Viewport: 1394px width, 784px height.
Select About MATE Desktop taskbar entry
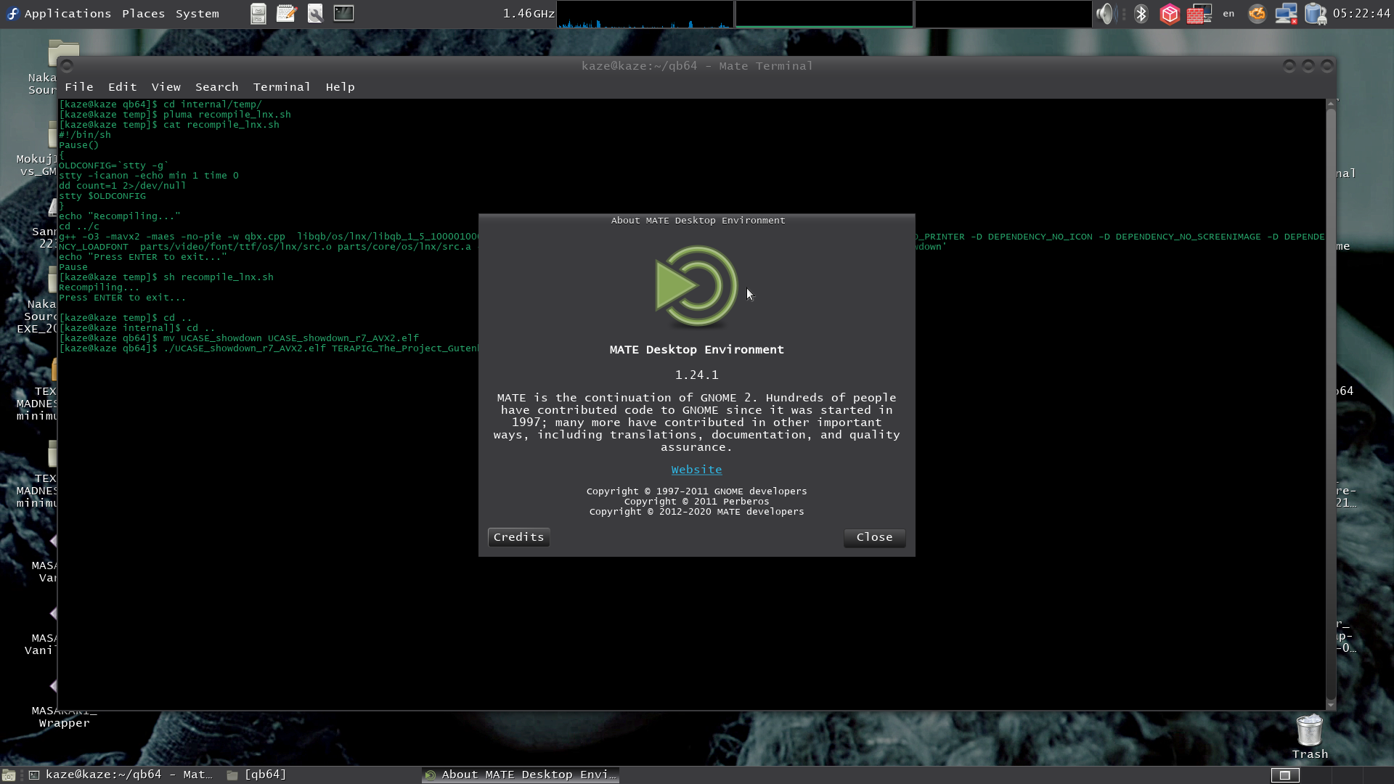click(x=520, y=775)
